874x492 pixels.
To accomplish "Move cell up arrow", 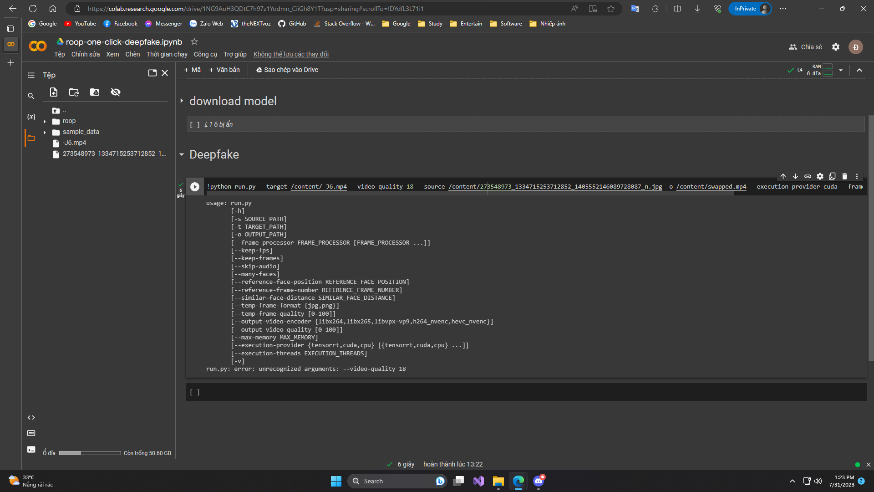I will point(783,176).
